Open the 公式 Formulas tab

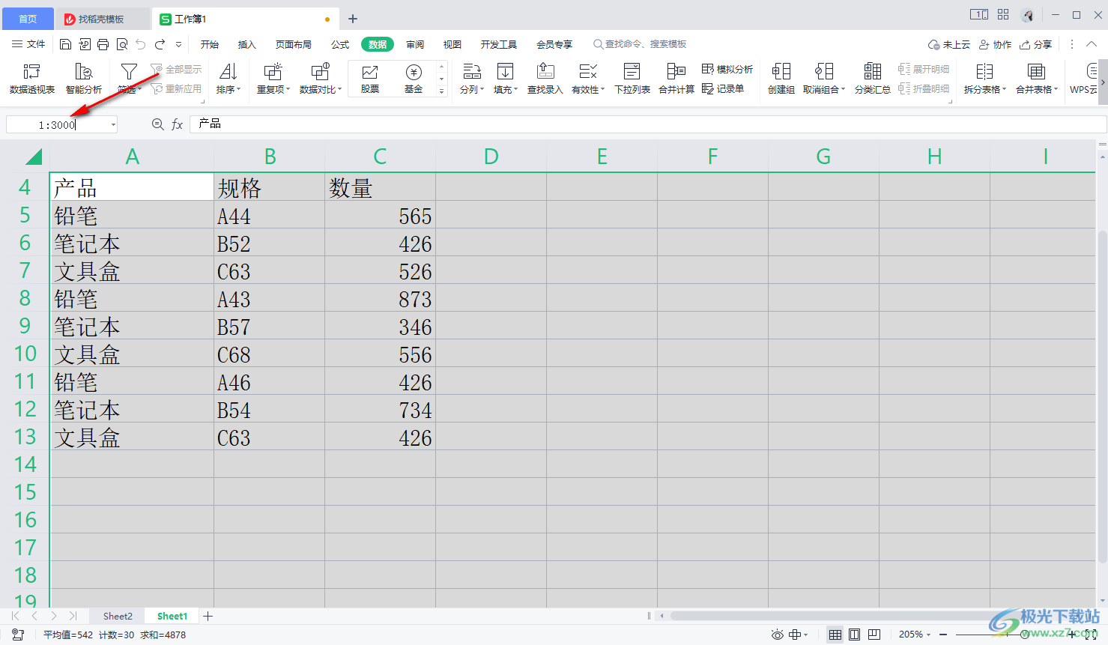[x=340, y=44]
